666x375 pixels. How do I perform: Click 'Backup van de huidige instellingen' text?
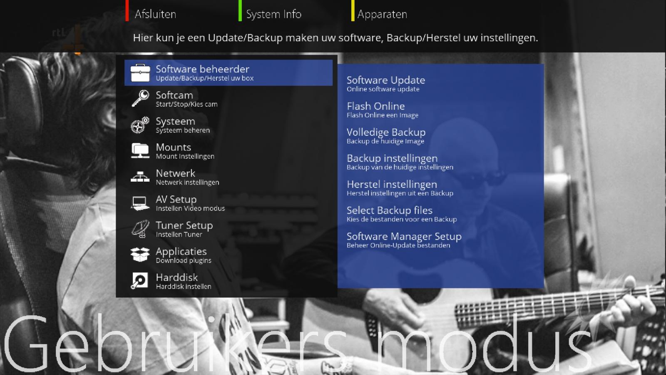click(400, 167)
